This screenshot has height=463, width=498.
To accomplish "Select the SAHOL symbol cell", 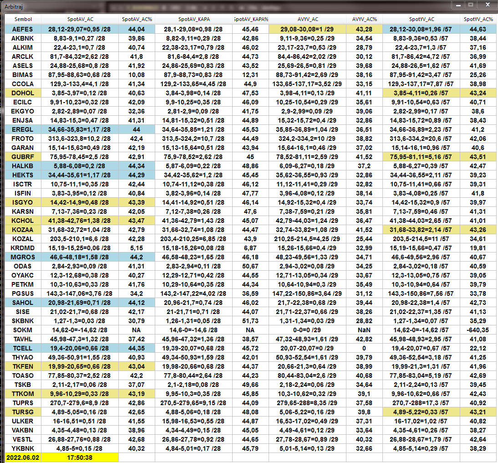I will click(x=23, y=303).
